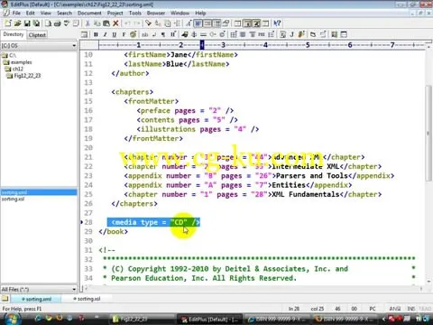The height and width of the screenshot is (325, 433).
Task: Click the Cut scissors icon
Action: click(88, 23)
